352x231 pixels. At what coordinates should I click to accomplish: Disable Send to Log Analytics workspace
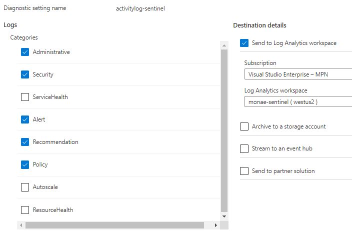pos(244,43)
